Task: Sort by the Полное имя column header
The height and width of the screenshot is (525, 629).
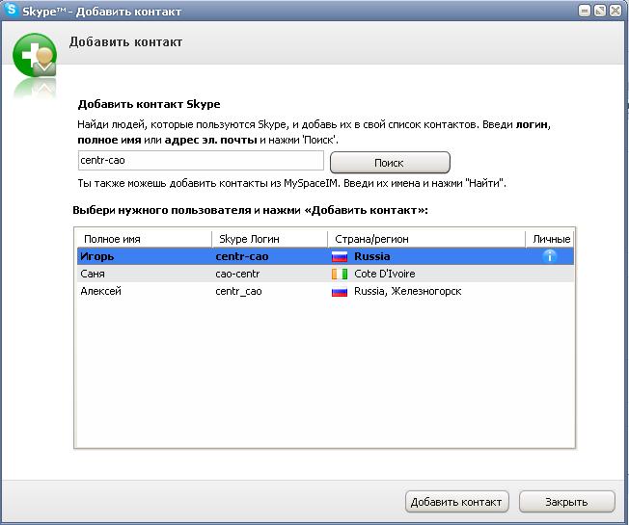Action: 145,239
